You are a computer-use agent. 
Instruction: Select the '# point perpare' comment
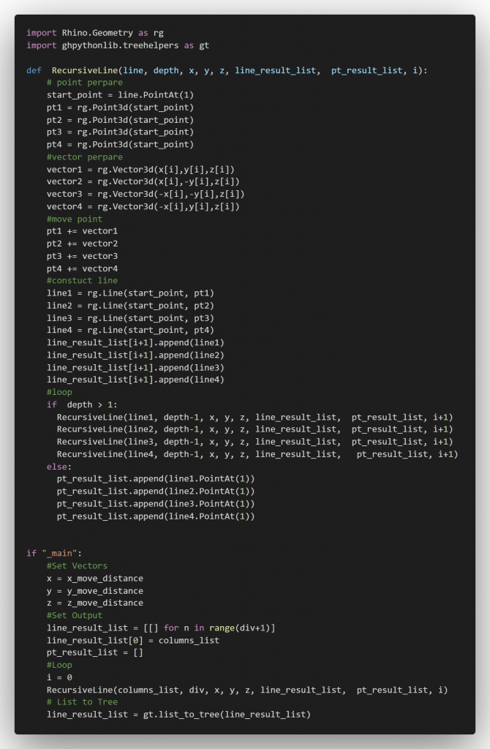point(85,83)
